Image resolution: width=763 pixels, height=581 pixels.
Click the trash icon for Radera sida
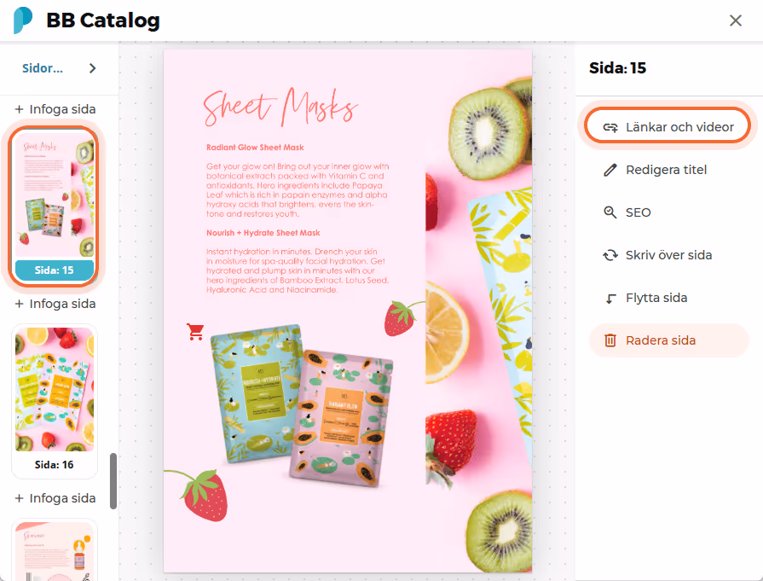tap(610, 340)
